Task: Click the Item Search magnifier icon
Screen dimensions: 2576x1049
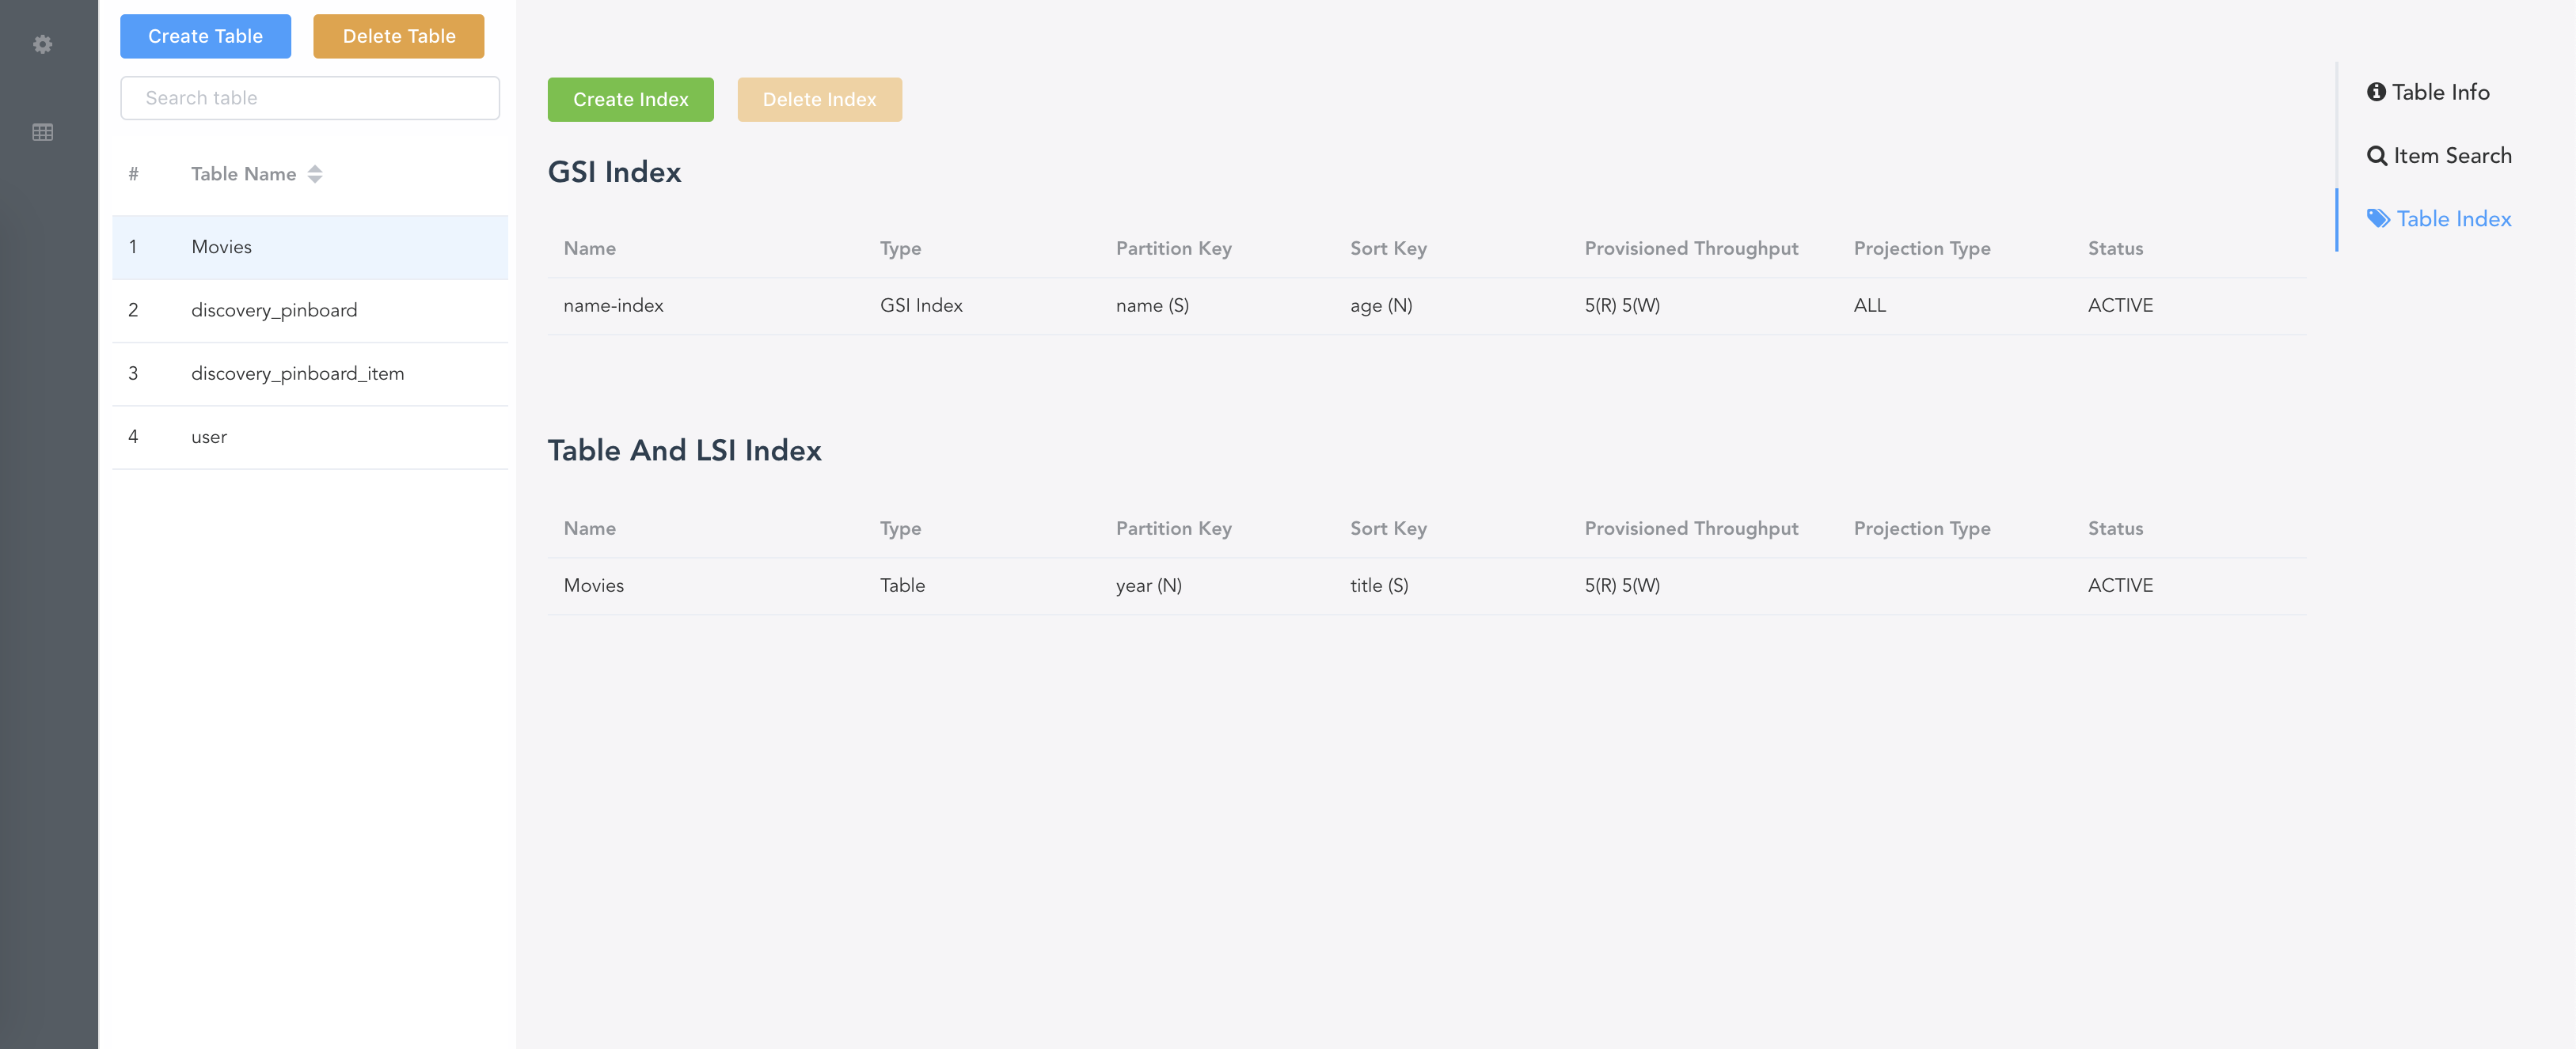Action: click(2377, 156)
